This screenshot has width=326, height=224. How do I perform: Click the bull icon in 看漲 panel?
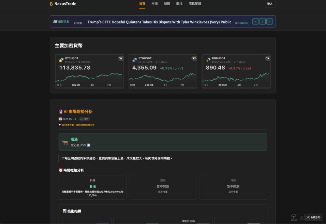[x=65, y=142]
